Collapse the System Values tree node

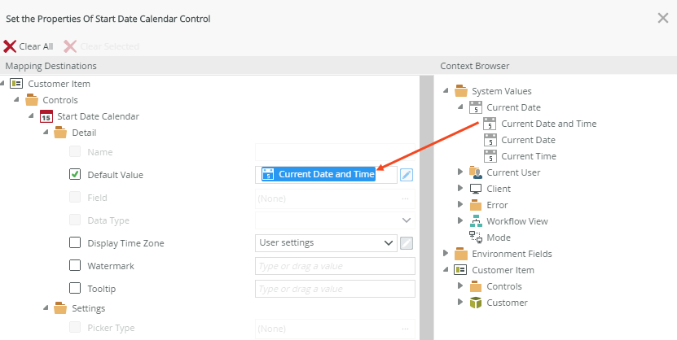point(445,91)
